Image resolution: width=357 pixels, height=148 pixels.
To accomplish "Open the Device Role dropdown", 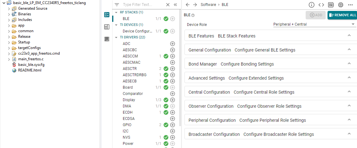I will [x=313, y=24].
